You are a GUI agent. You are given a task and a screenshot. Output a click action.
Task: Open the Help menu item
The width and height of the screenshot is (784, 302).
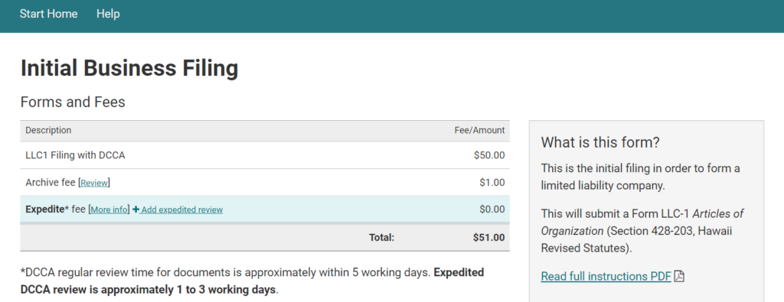click(108, 14)
